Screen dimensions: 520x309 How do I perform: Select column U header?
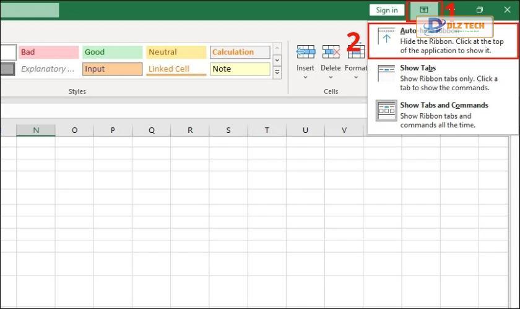pyautogui.click(x=305, y=130)
